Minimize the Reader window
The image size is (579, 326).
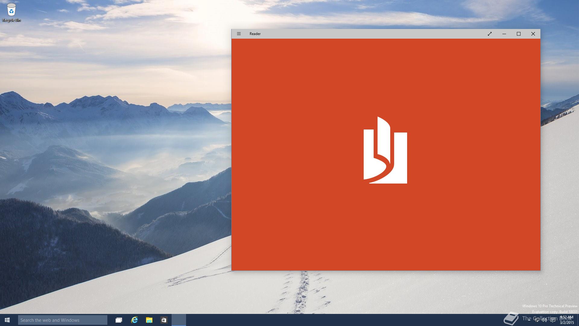(x=504, y=34)
